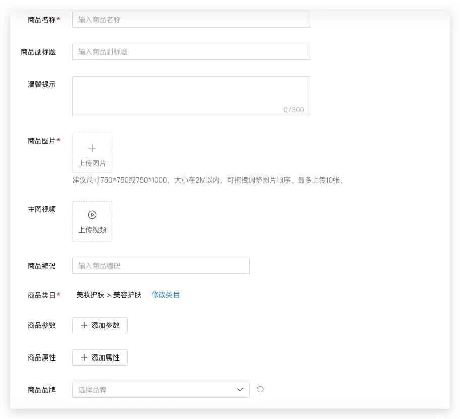Click the upload video play icon
This screenshot has width=460, height=419.
tap(92, 214)
